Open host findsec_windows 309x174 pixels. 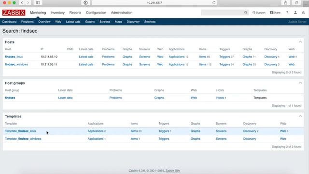pyautogui.click(x=16, y=64)
